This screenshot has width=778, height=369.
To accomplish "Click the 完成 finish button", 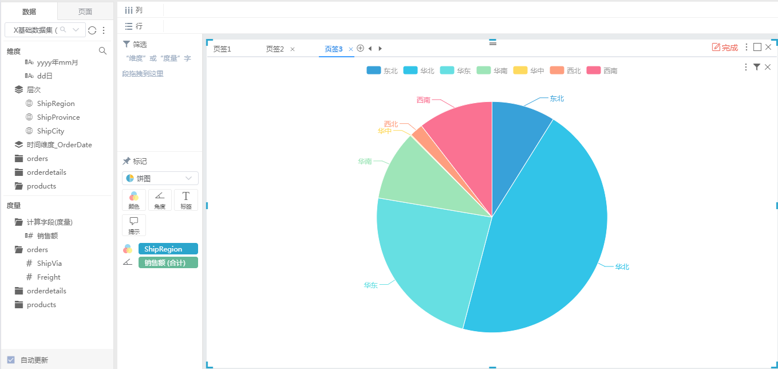I will (725, 48).
